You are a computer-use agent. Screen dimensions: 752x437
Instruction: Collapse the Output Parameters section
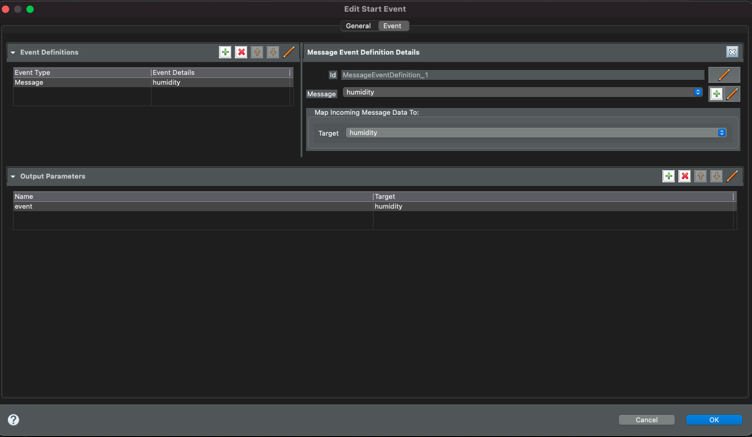point(13,177)
